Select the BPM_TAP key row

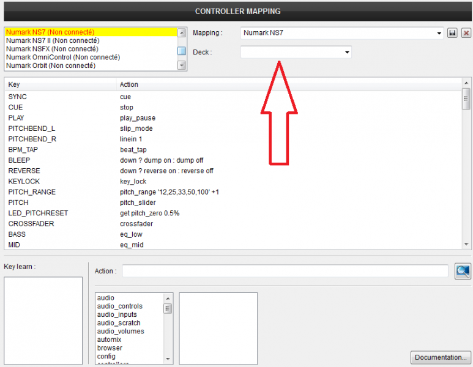233,150
